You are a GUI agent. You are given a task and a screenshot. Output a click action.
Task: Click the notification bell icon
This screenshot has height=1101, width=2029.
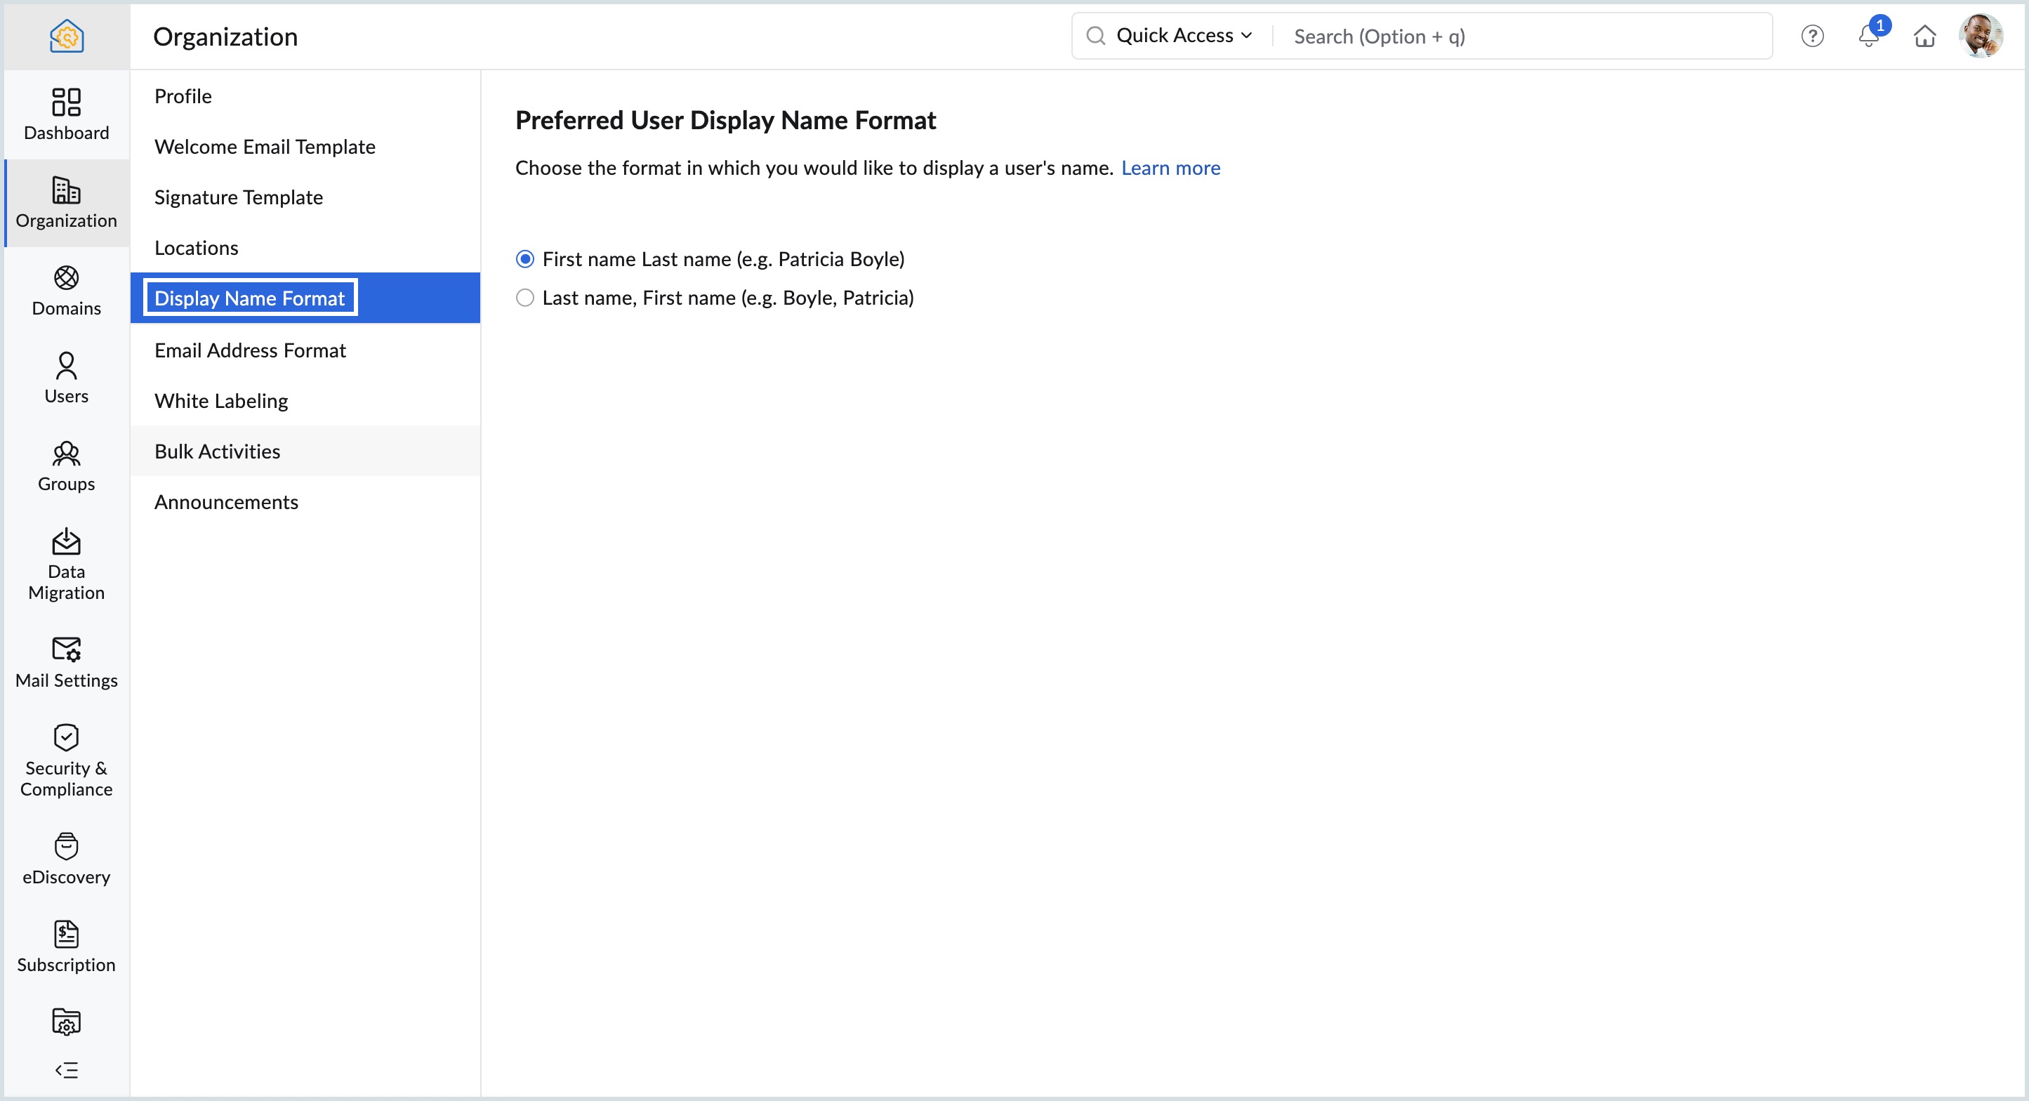pyautogui.click(x=1868, y=37)
